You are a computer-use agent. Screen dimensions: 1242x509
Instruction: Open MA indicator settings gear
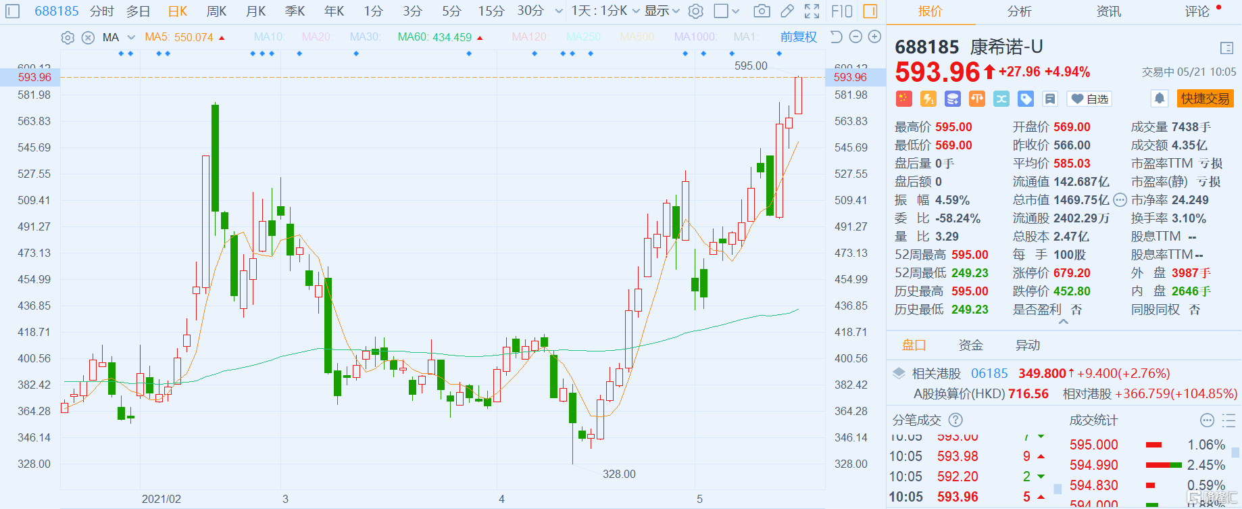click(x=68, y=38)
